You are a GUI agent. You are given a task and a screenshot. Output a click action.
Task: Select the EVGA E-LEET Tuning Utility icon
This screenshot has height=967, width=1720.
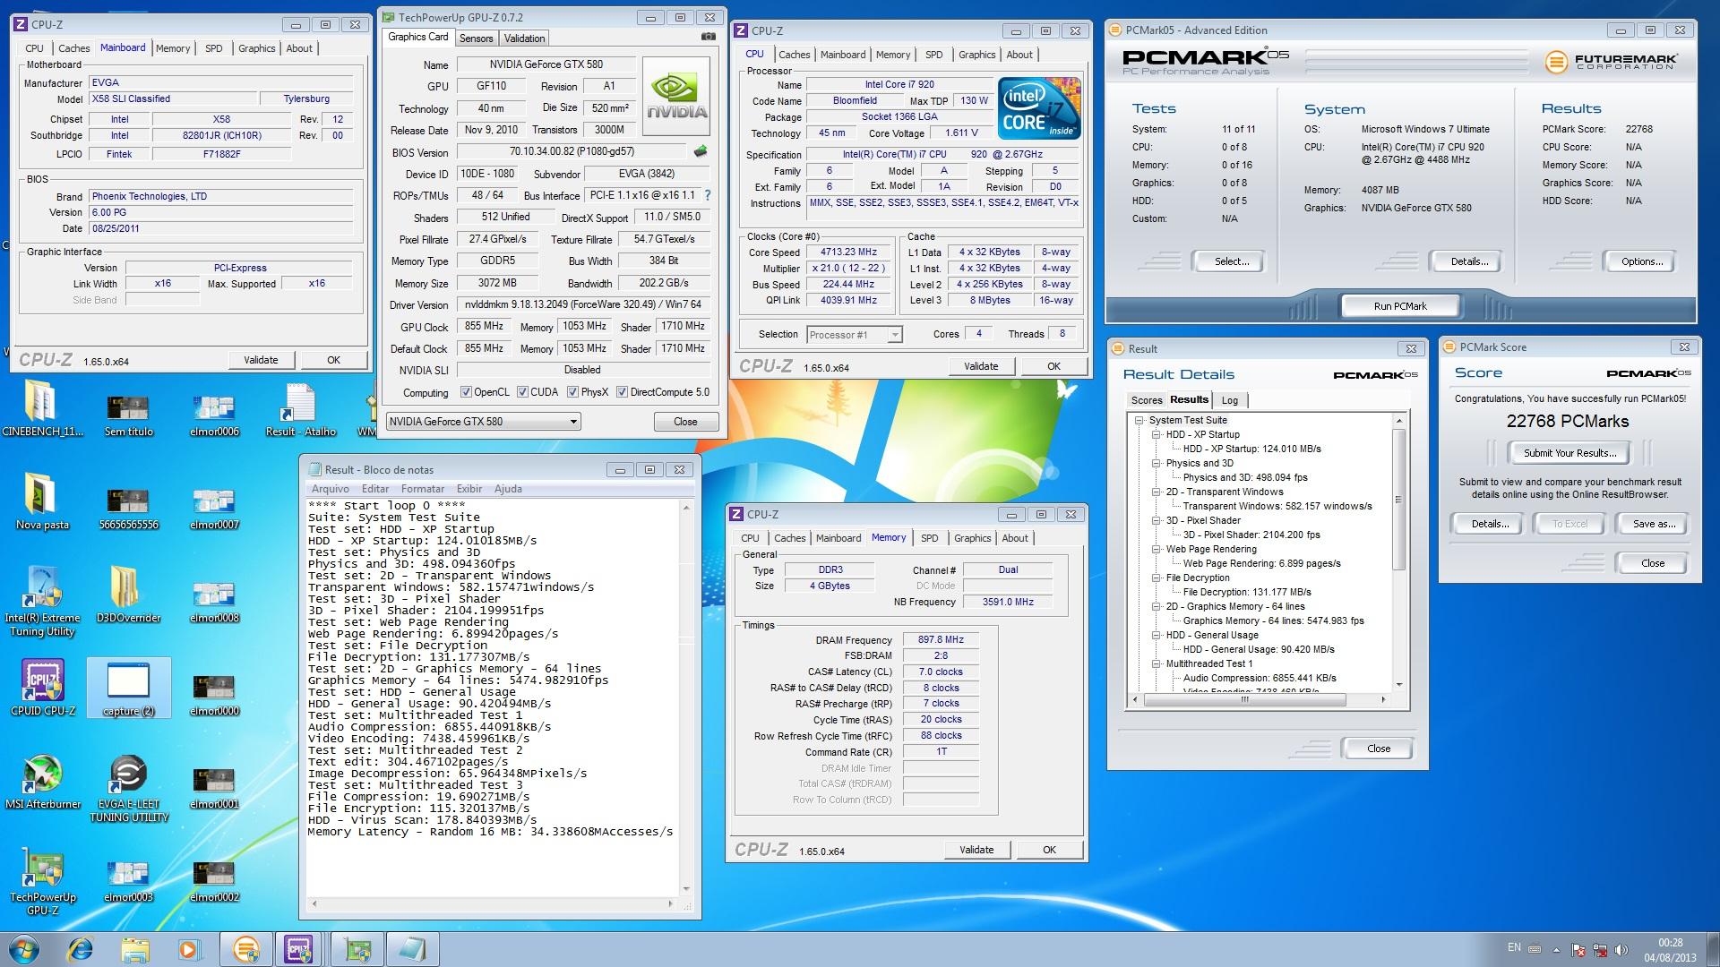pyautogui.click(x=128, y=788)
